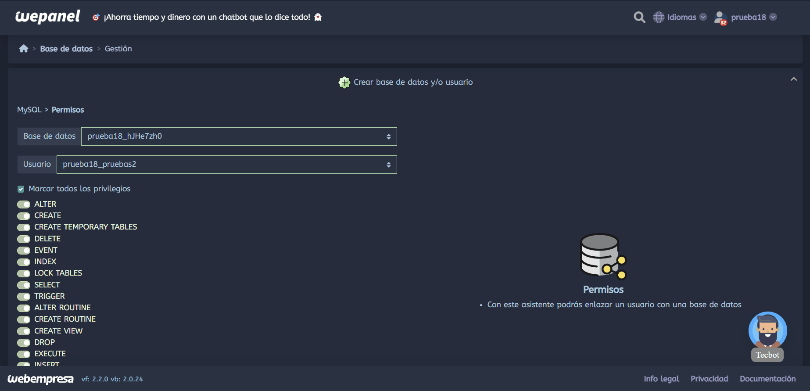Viewport: 810px width, 391px height.
Task: Expand the Usuario select box
Action: [x=226, y=165]
